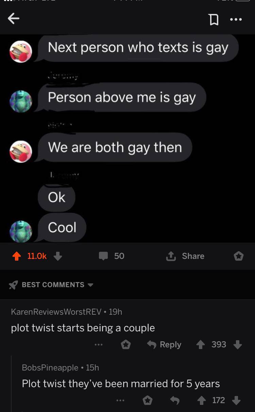Open the three-dot menu on KarenReviewsWorstREV's comment

click(x=99, y=345)
